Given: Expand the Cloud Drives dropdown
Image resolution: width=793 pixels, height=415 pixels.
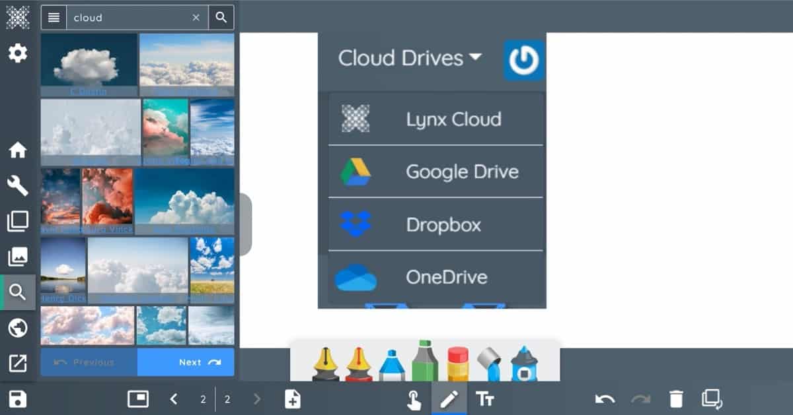Looking at the screenshot, I should pyautogui.click(x=410, y=58).
